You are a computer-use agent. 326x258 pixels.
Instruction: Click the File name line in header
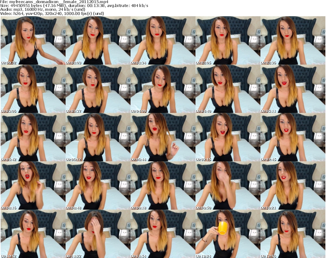[54, 2]
